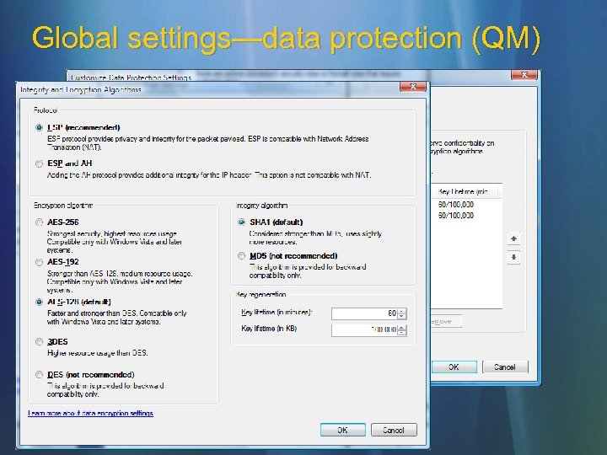
Task: Decrease key lifetime minutes with down spinner
Action: [402, 317]
